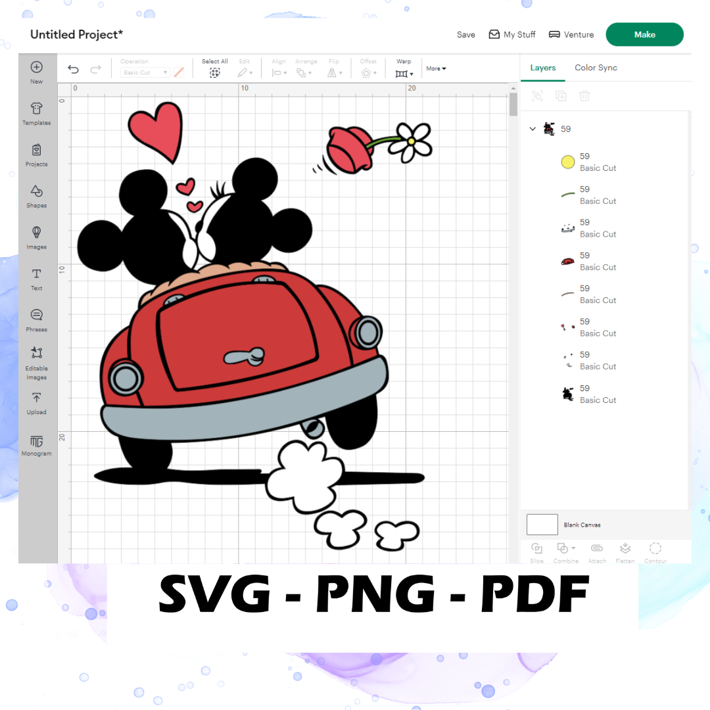Undo the last action
The width and height of the screenshot is (710, 710).
[x=74, y=69]
